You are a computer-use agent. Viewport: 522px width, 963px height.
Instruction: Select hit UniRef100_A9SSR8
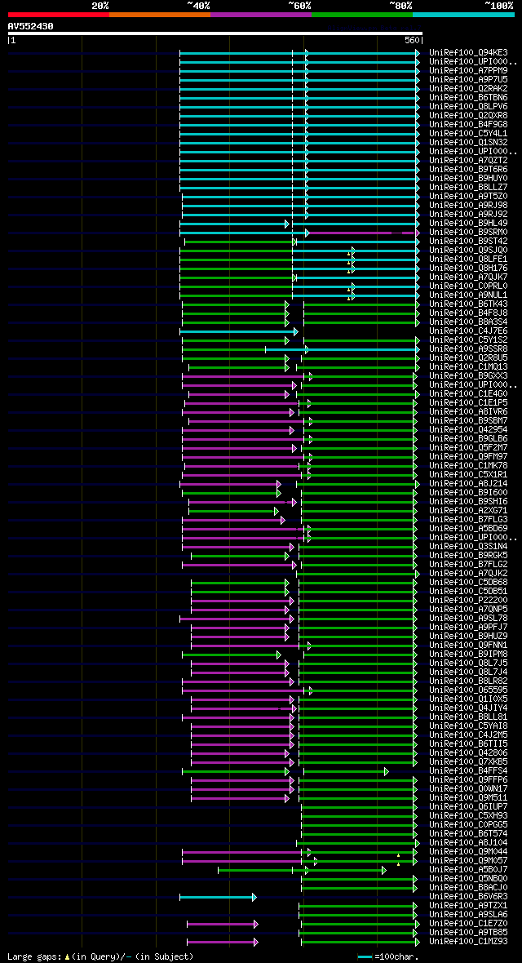point(468,348)
